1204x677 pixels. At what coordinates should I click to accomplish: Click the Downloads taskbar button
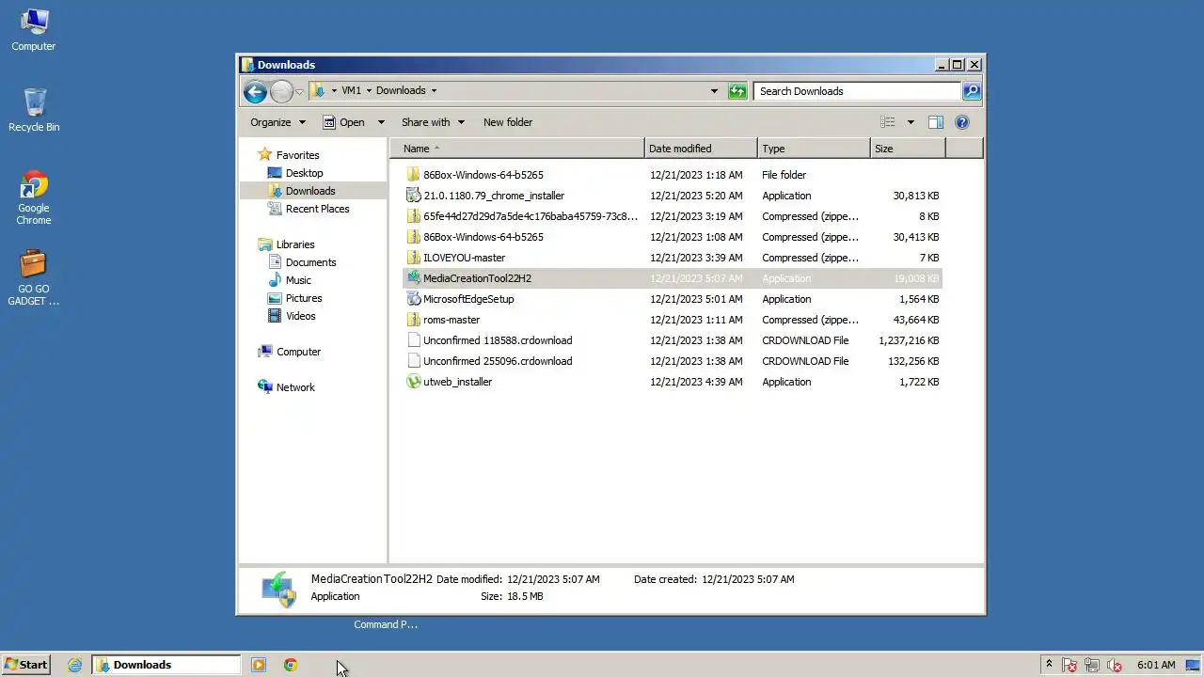point(166,665)
